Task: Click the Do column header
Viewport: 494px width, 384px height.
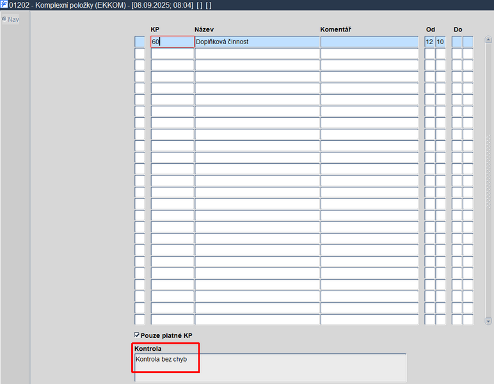Action: [458, 29]
